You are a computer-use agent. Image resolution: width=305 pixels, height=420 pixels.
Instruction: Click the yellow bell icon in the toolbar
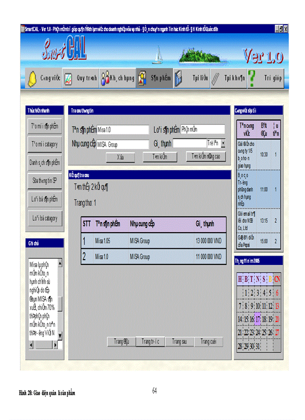(32, 79)
